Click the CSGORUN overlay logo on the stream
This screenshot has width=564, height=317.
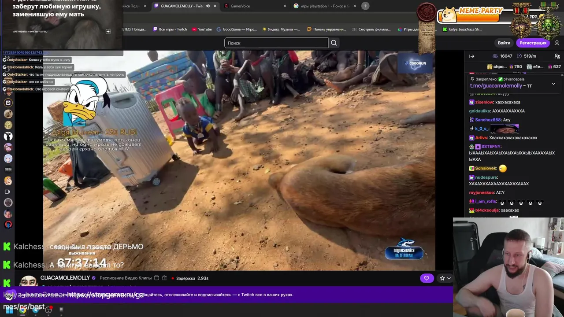[416, 63]
